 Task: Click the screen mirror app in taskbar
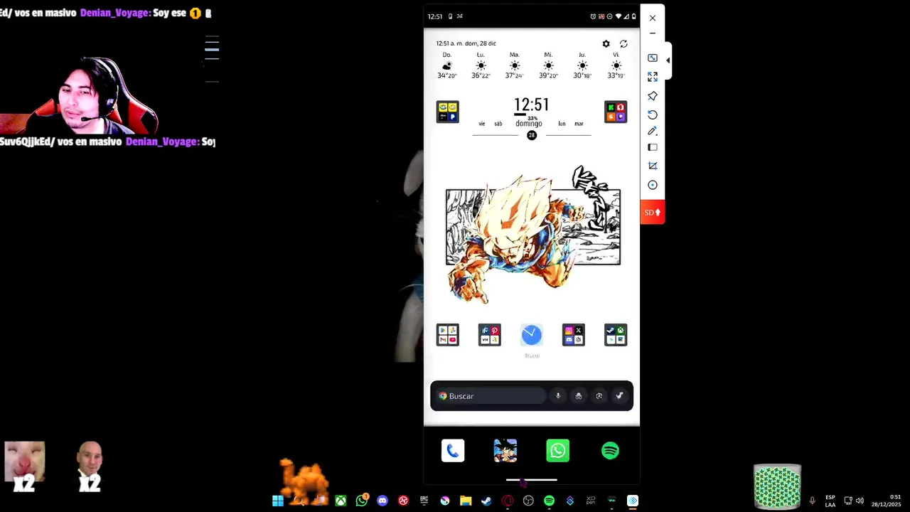633,501
